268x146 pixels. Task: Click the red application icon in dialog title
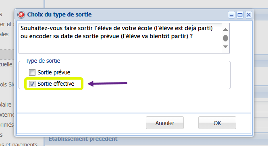(x=21, y=14)
